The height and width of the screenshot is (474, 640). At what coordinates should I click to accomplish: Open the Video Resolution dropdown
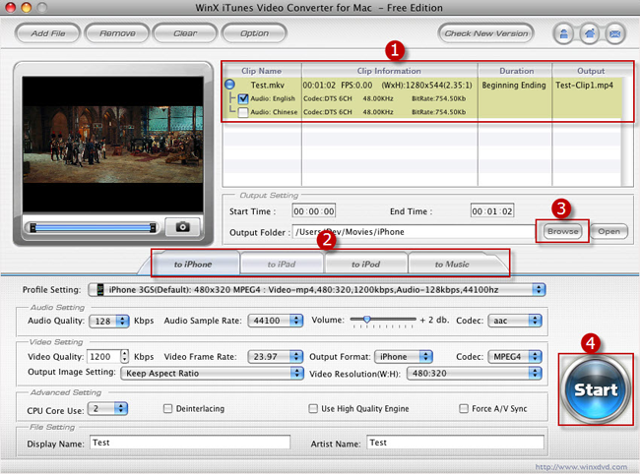point(475,374)
